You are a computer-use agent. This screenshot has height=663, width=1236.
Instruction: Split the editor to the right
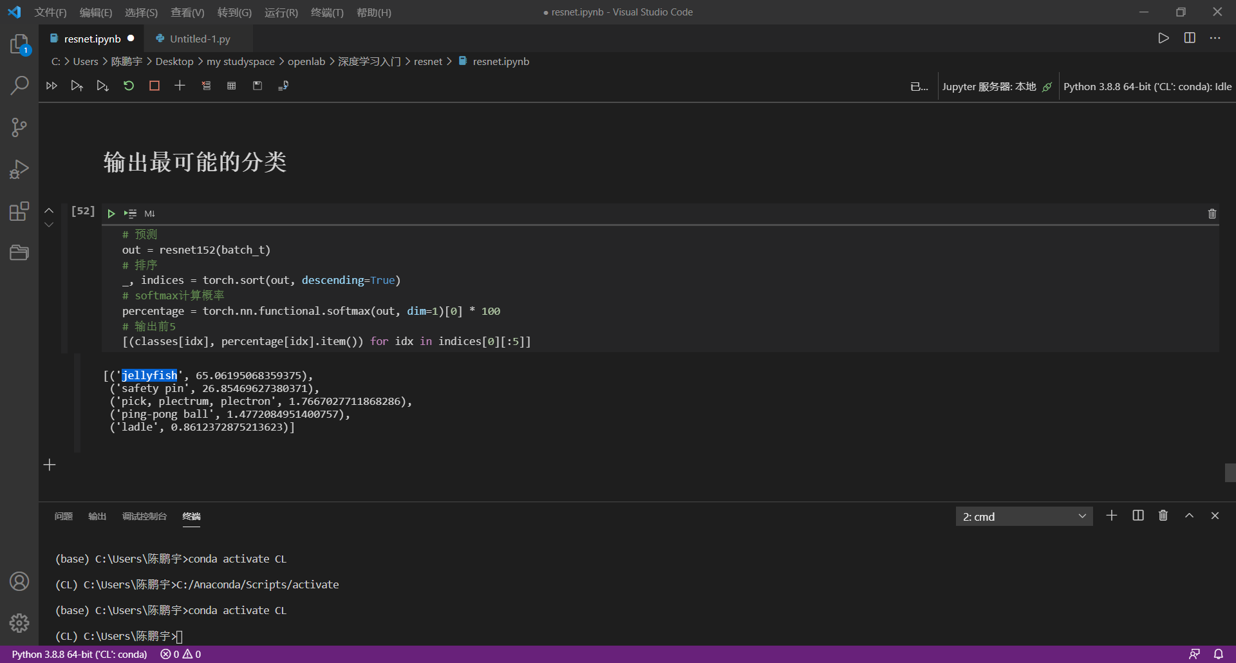1190,38
